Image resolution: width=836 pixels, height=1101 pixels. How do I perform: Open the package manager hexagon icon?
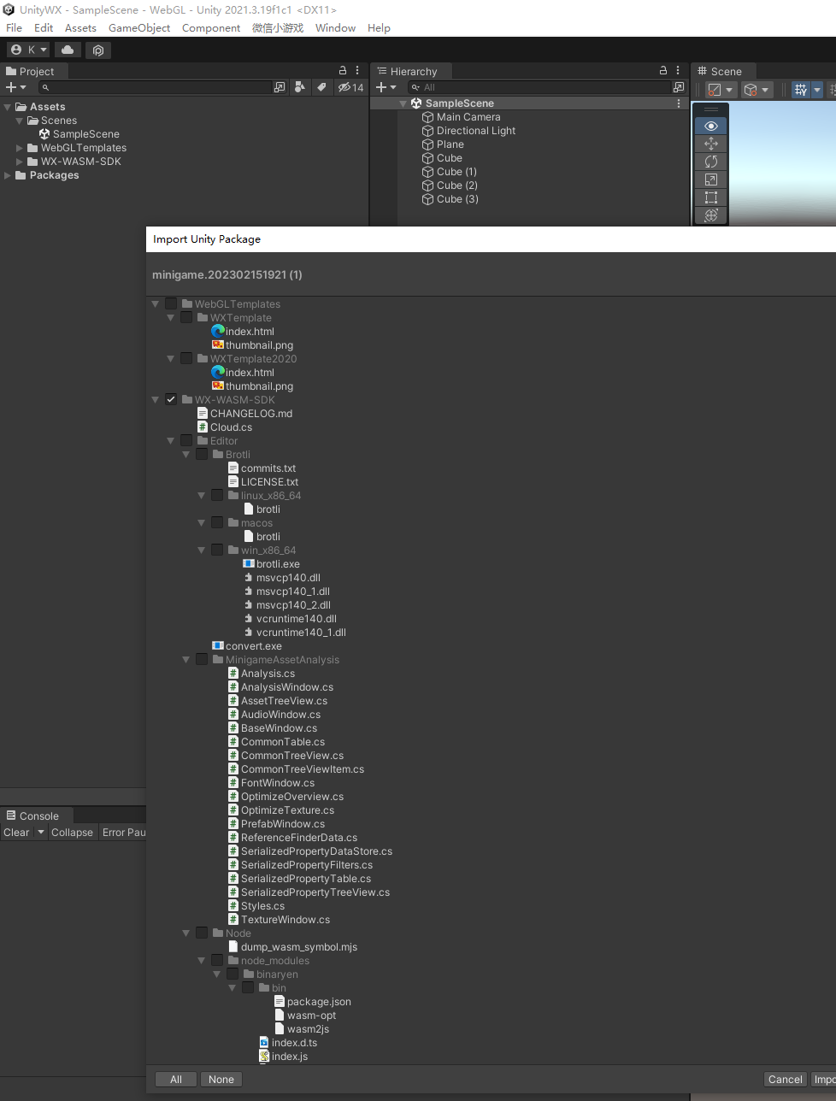(x=98, y=50)
